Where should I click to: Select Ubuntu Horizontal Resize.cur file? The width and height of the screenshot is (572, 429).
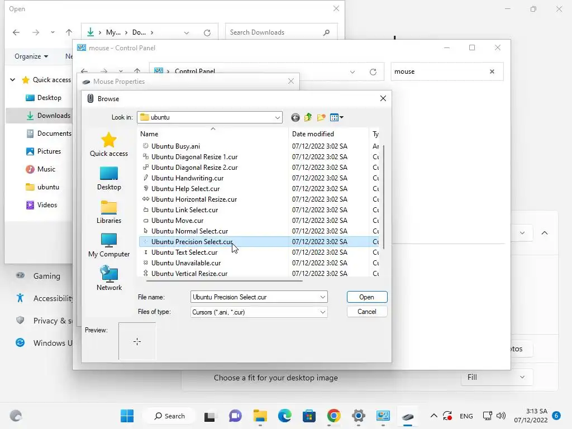194,199
